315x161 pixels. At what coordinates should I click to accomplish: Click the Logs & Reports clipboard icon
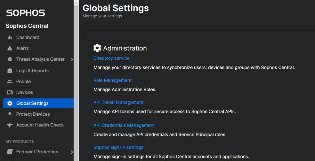pos(10,71)
